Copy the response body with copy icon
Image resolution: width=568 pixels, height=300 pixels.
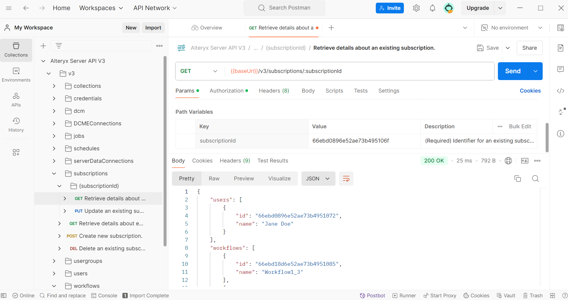[517, 179]
